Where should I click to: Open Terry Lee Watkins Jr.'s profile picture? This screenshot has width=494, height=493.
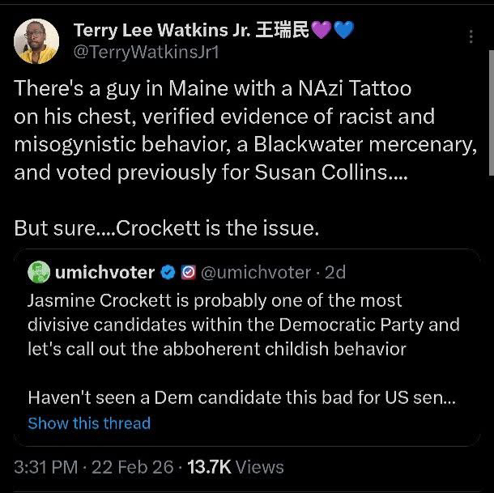tap(36, 41)
